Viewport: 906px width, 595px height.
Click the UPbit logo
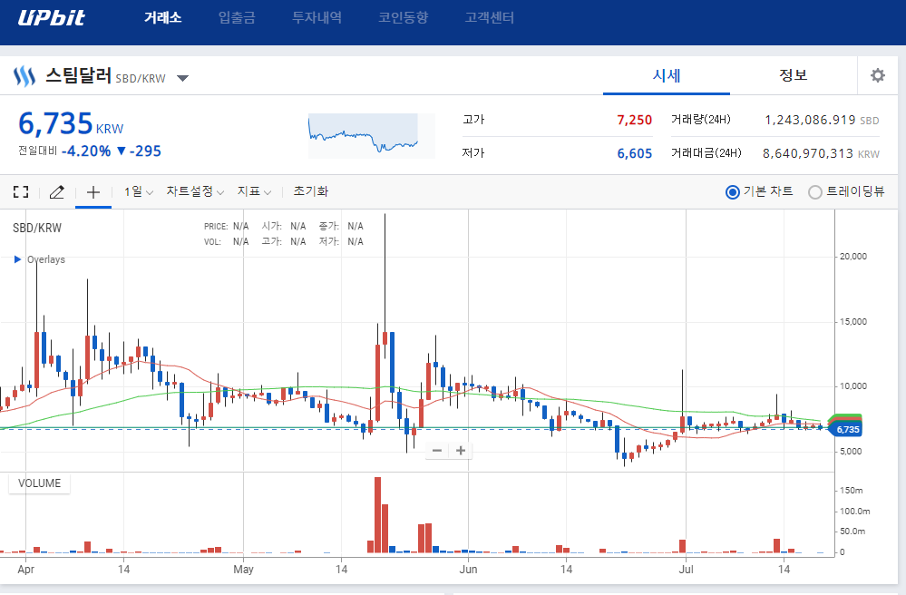coord(52,18)
